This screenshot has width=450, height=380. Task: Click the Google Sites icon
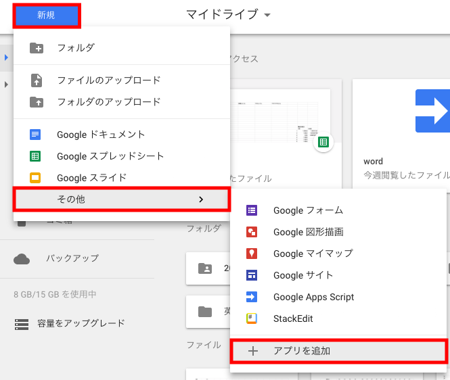[252, 275]
